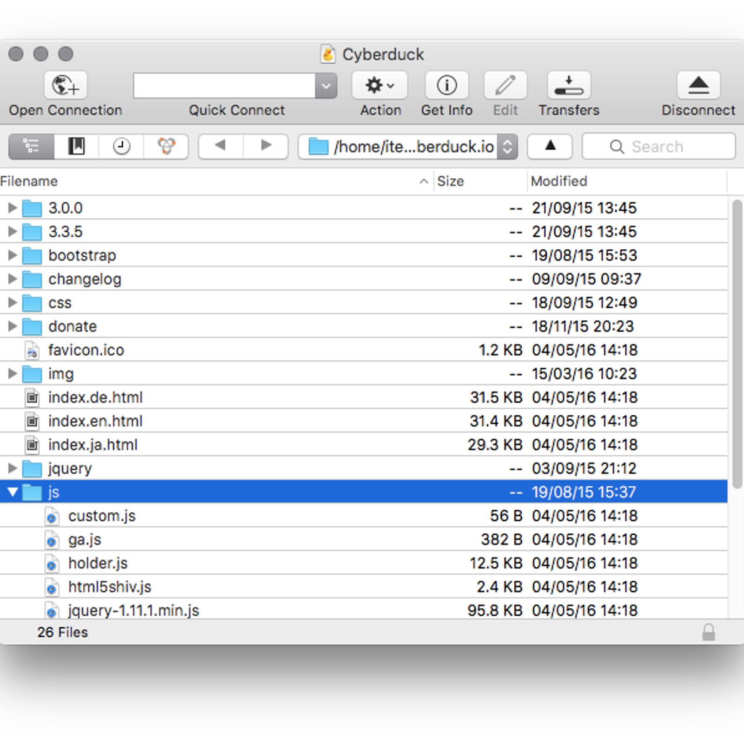
Task: Expand the 3.3.5 folder
Action: tap(13, 231)
